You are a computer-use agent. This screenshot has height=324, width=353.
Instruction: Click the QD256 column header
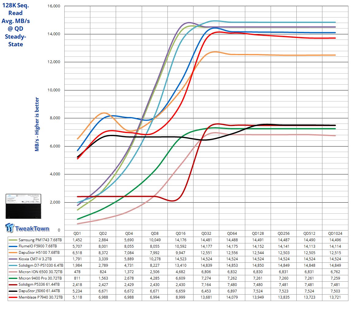pyautogui.click(x=284, y=234)
